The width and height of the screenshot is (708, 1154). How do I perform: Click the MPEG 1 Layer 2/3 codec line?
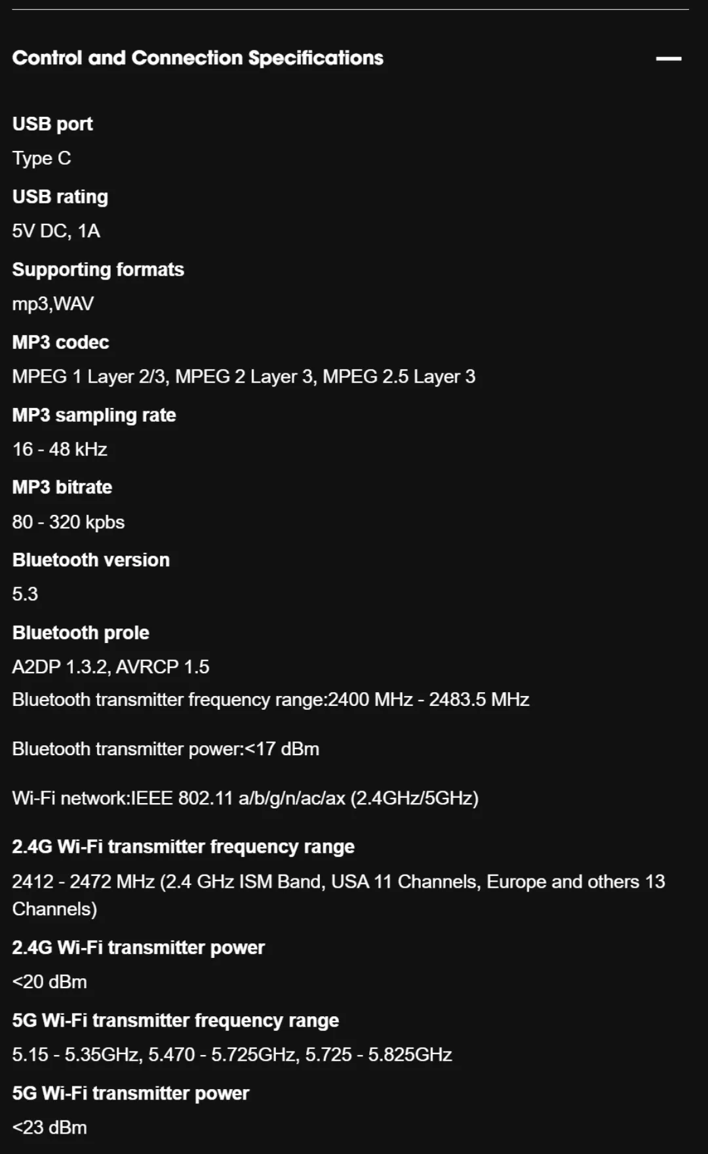pyautogui.click(x=244, y=377)
